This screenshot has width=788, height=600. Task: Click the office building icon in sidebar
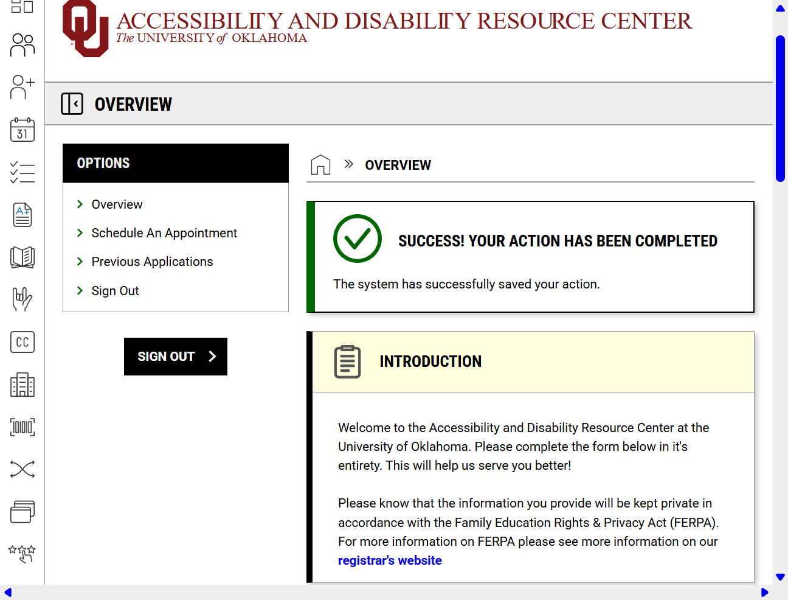click(22, 385)
